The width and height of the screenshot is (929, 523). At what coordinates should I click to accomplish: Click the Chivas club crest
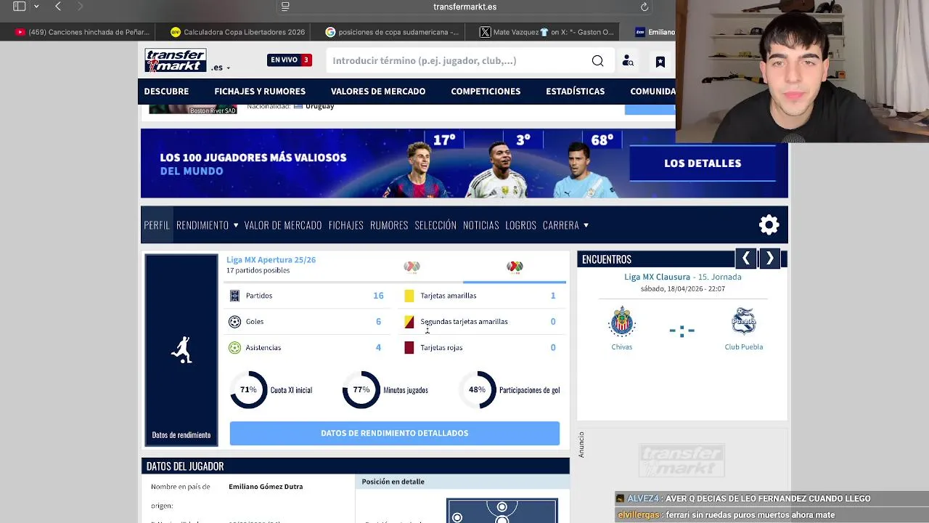pyautogui.click(x=622, y=322)
